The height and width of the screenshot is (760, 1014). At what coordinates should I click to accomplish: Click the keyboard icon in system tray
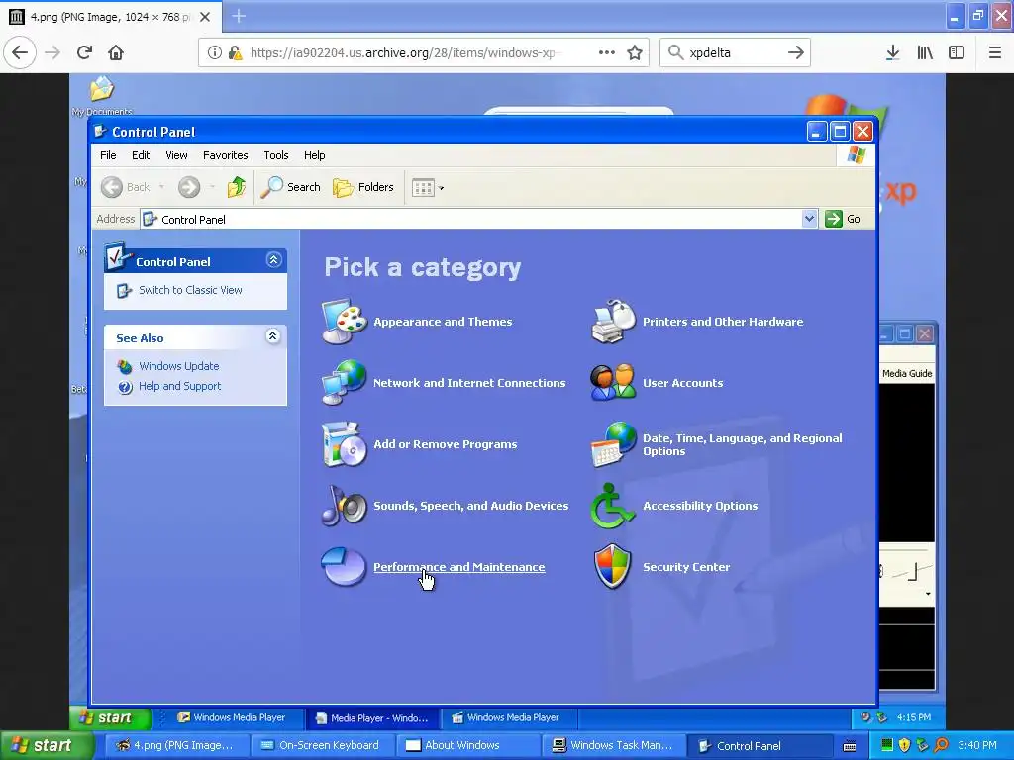point(850,746)
